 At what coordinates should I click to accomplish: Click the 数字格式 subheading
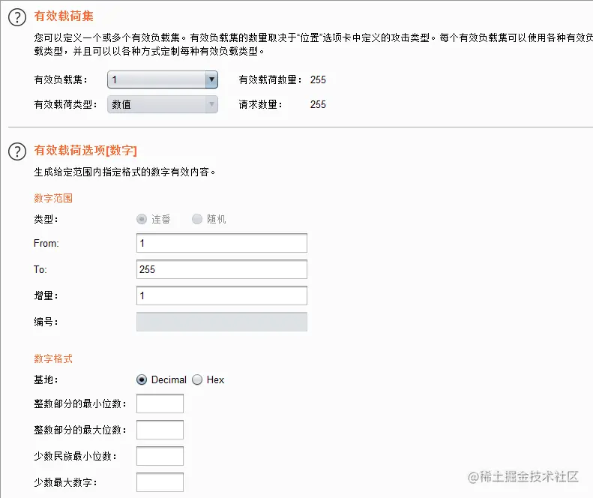[53, 358]
